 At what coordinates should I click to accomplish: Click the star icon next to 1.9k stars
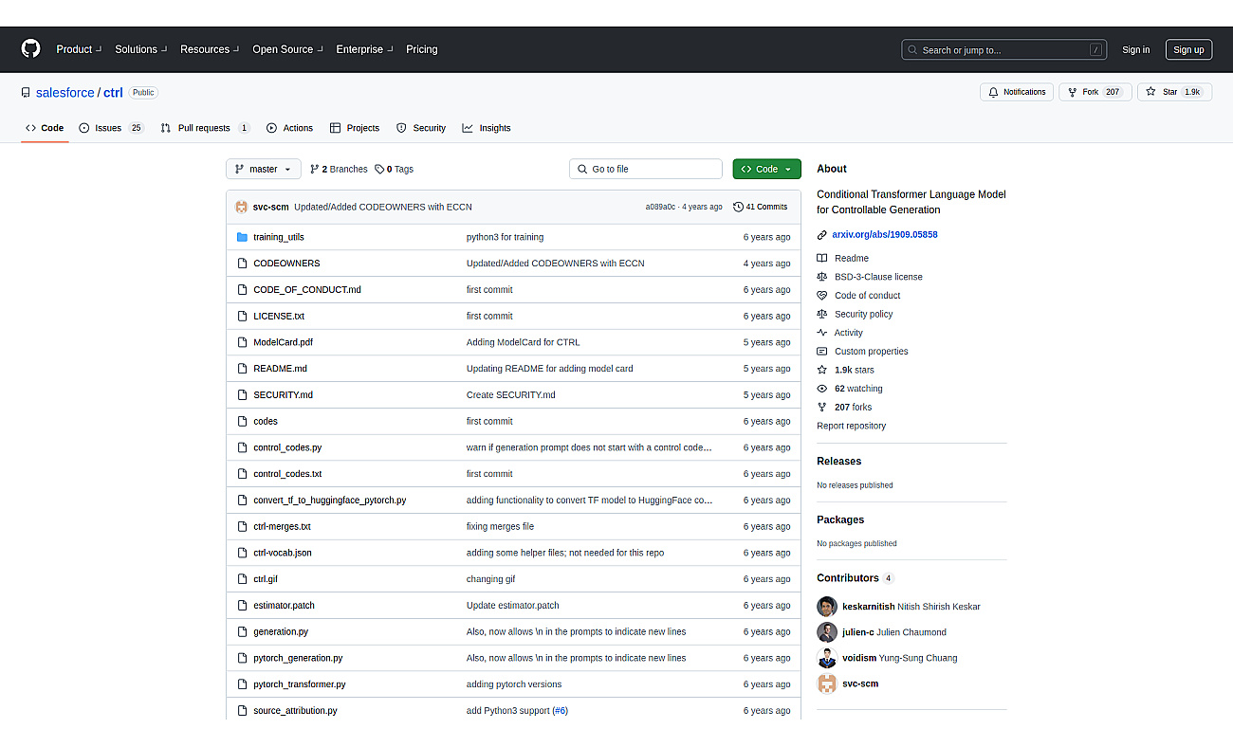pos(822,370)
